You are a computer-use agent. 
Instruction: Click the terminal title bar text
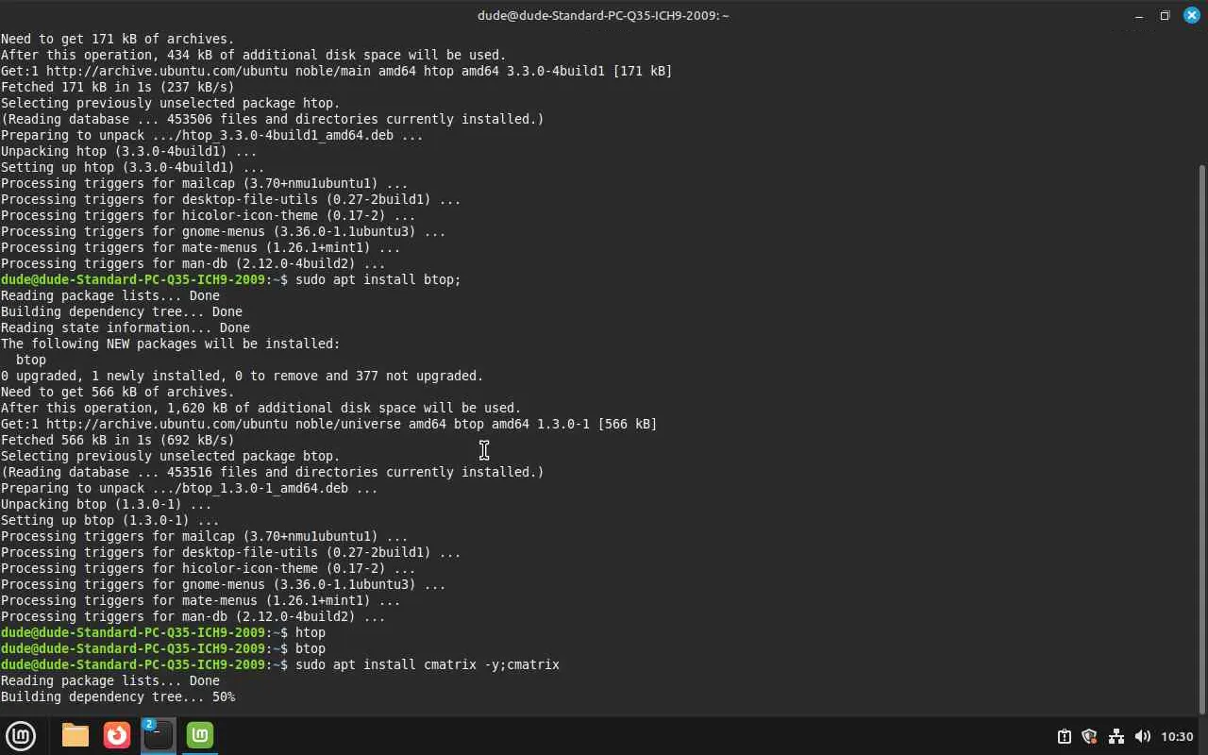603,15
